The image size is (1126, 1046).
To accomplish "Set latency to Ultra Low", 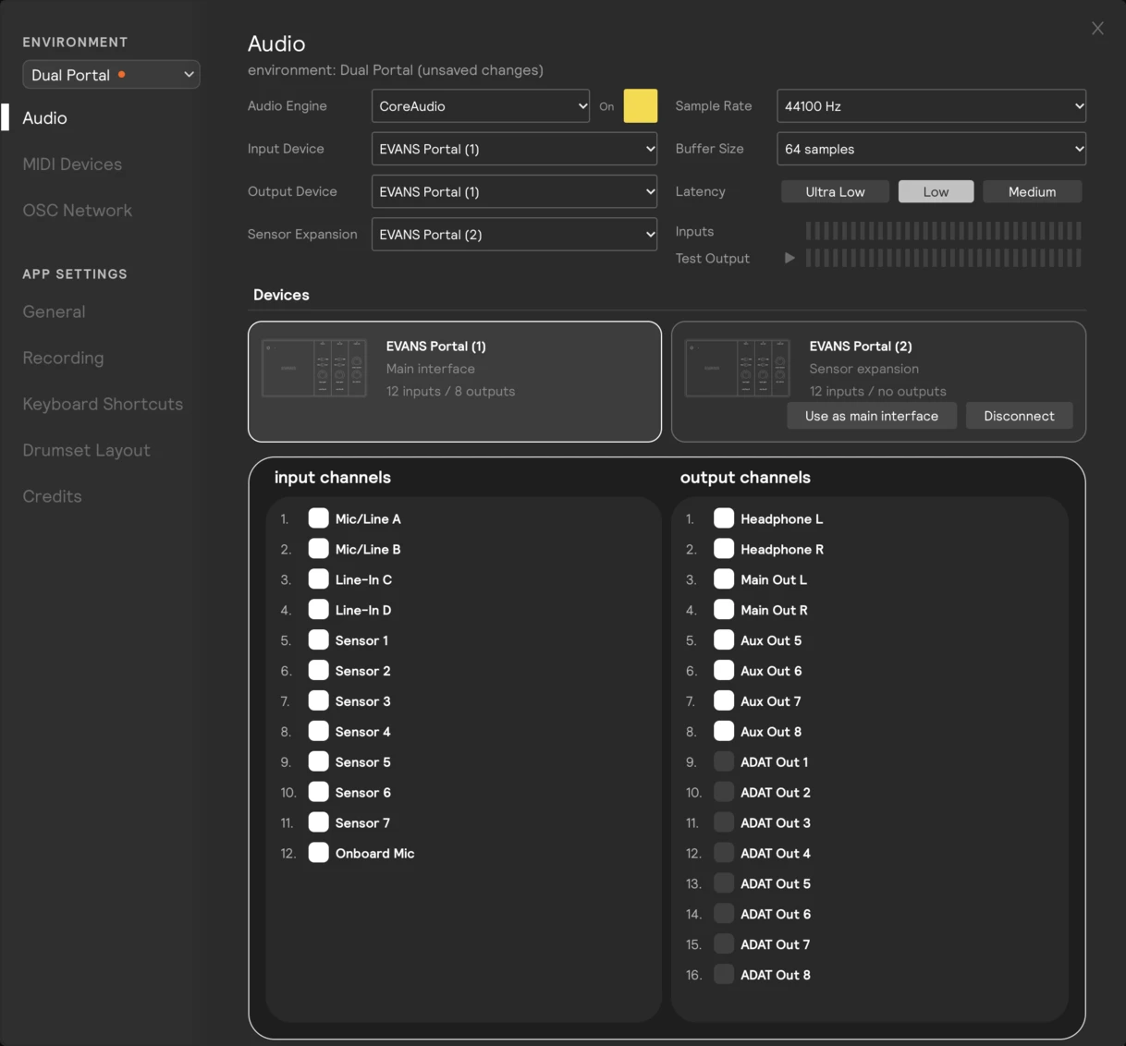I will point(835,191).
